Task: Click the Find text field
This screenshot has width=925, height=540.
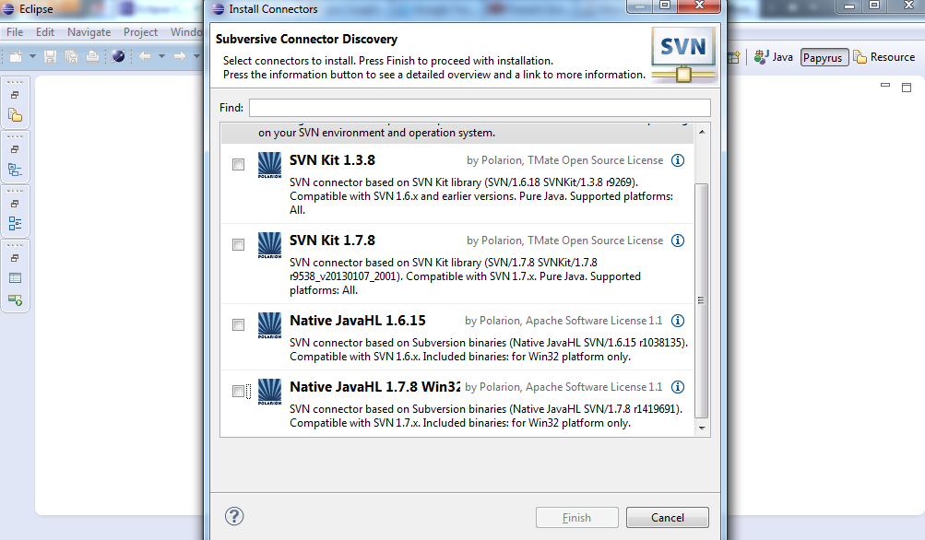Action: [480, 108]
